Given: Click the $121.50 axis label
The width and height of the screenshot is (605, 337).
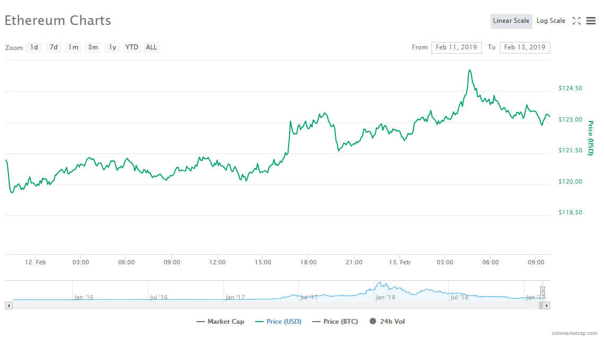Looking at the screenshot, I should 571,151.
